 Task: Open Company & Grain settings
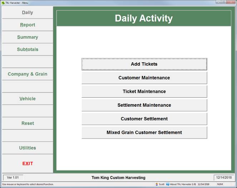(28, 74)
